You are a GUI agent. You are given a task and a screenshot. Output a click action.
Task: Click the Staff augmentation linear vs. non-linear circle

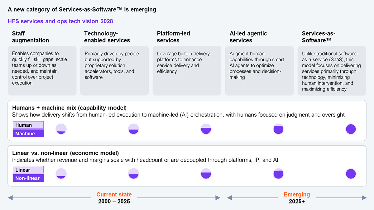coord(61,174)
